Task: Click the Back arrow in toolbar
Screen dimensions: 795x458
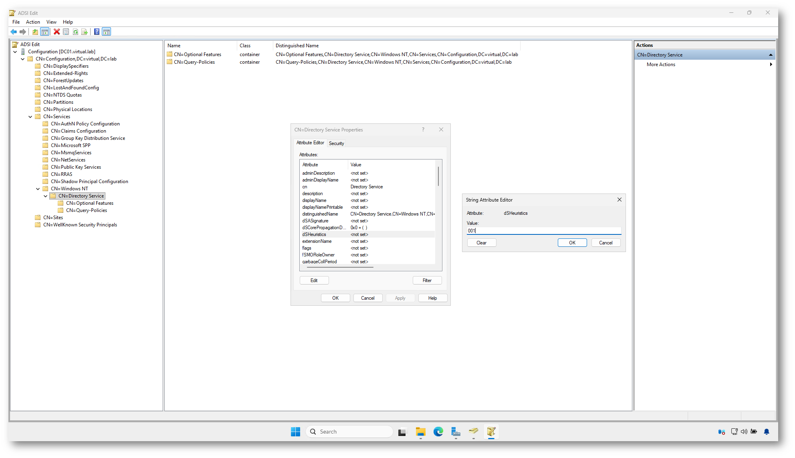Action: [x=14, y=32]
